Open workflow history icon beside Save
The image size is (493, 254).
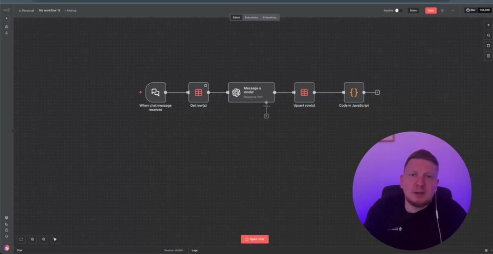(442, 11)
